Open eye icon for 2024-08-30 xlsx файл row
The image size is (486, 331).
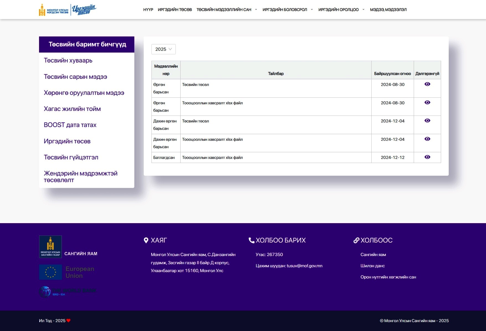point(427,102)
